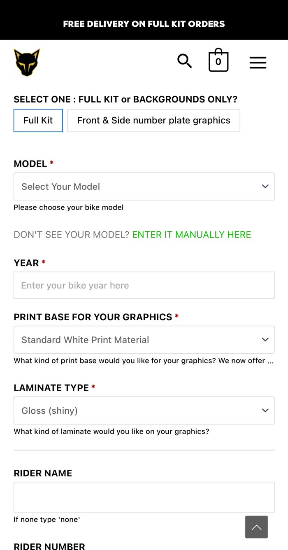Click the Laminate Type dropdown chevron
This screenshot has width=288, height=550.
[x=265, y=410]
